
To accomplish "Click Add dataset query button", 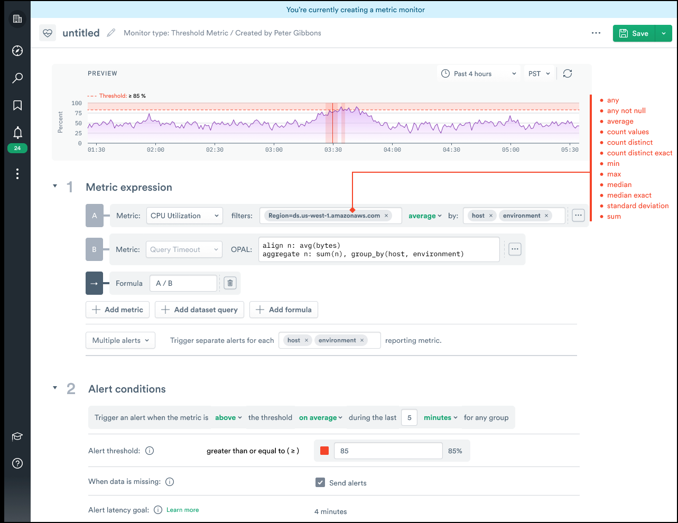I will (200, 310).
